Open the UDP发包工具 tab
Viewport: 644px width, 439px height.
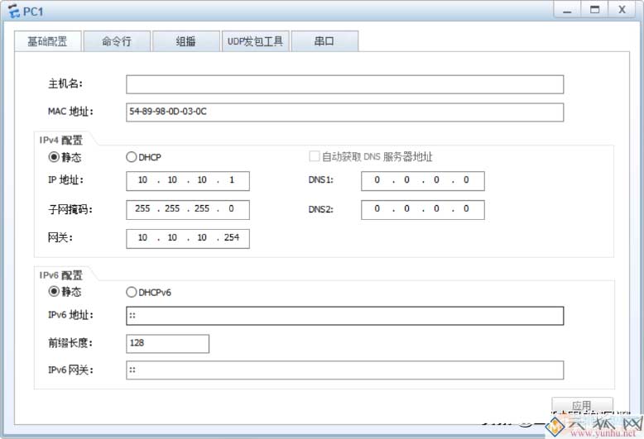[x=255, y=41]
